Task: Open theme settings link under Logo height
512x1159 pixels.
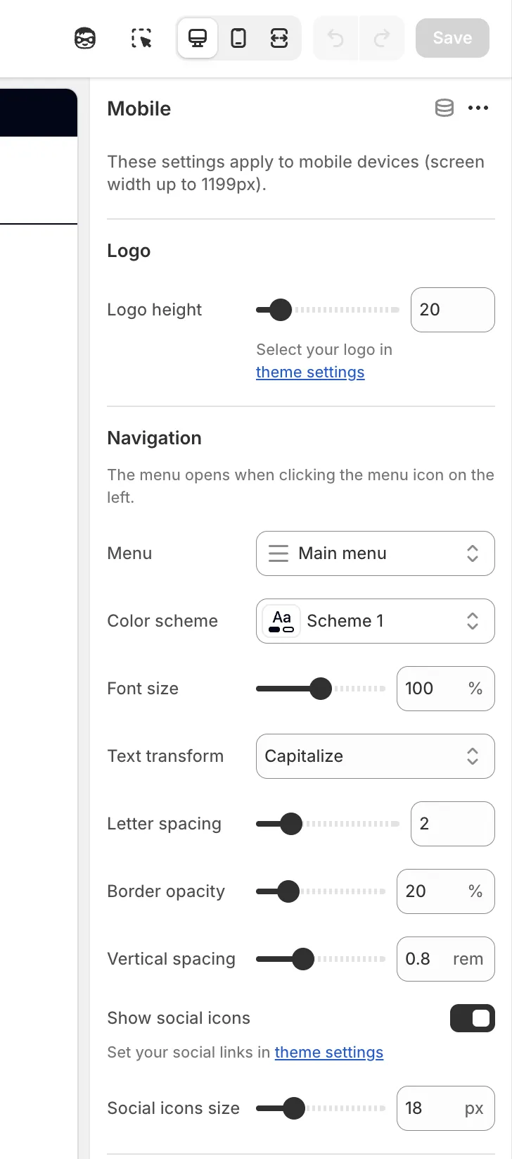Action: click(x=310, y=372)
